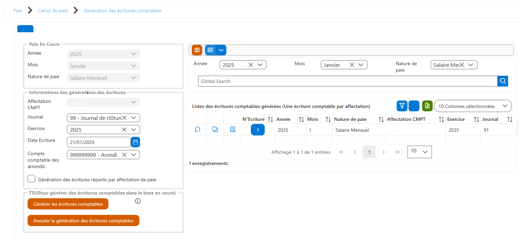The image size is (519, 240).
Task: Click Générer les écritures comptables button
Action: click(x=68, y=204)
